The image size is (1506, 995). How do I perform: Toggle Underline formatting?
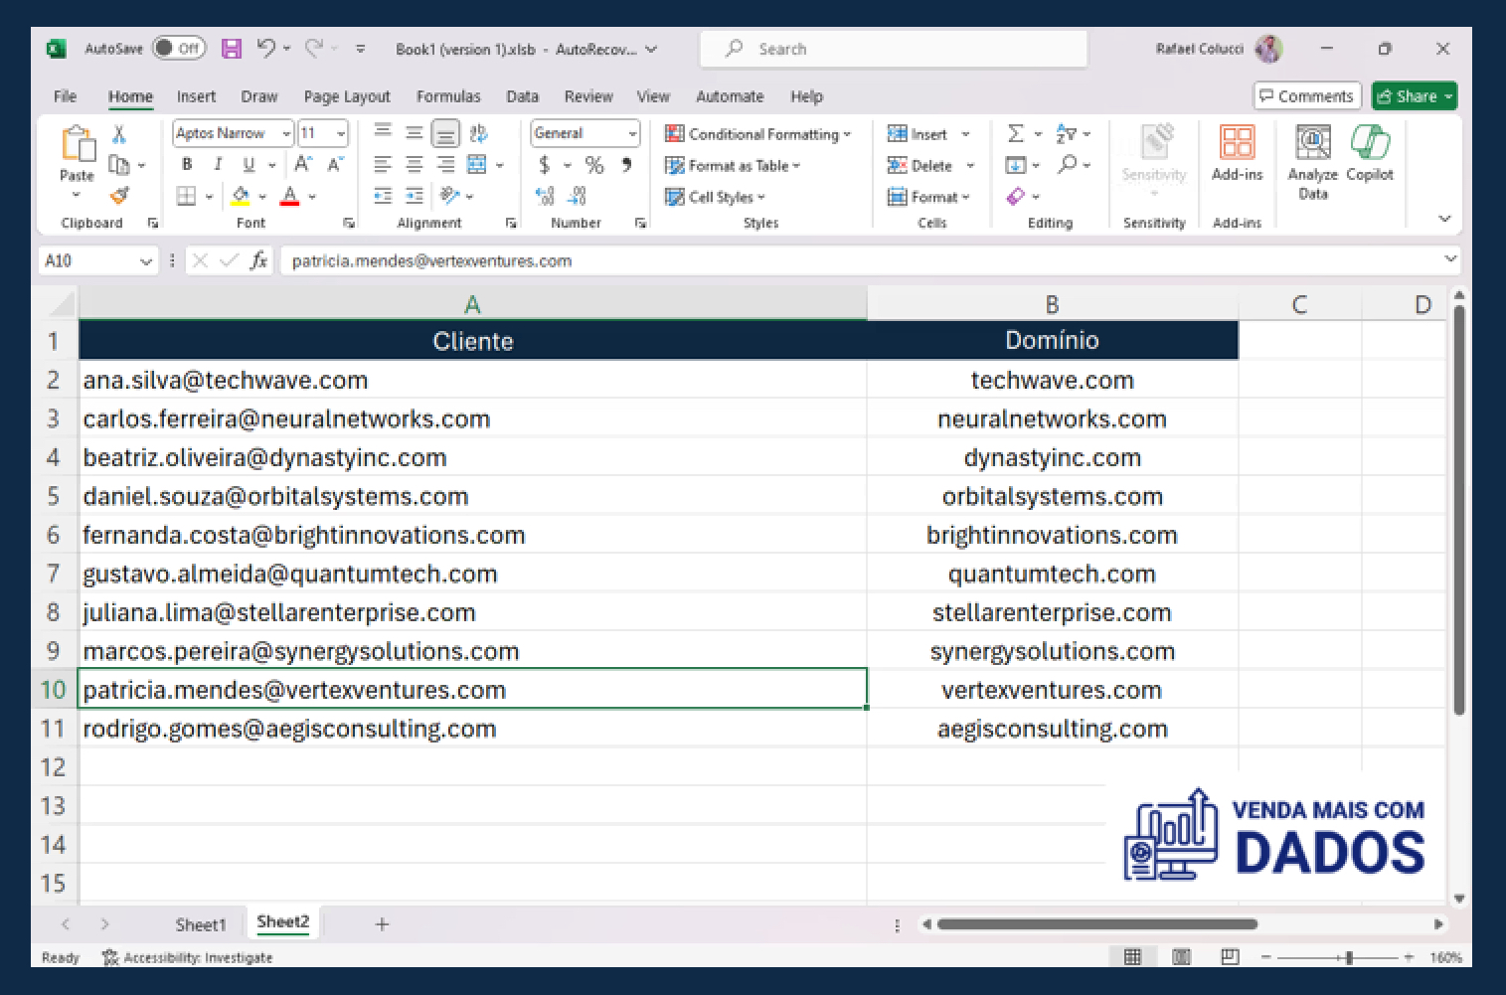(x=246, y=164)
